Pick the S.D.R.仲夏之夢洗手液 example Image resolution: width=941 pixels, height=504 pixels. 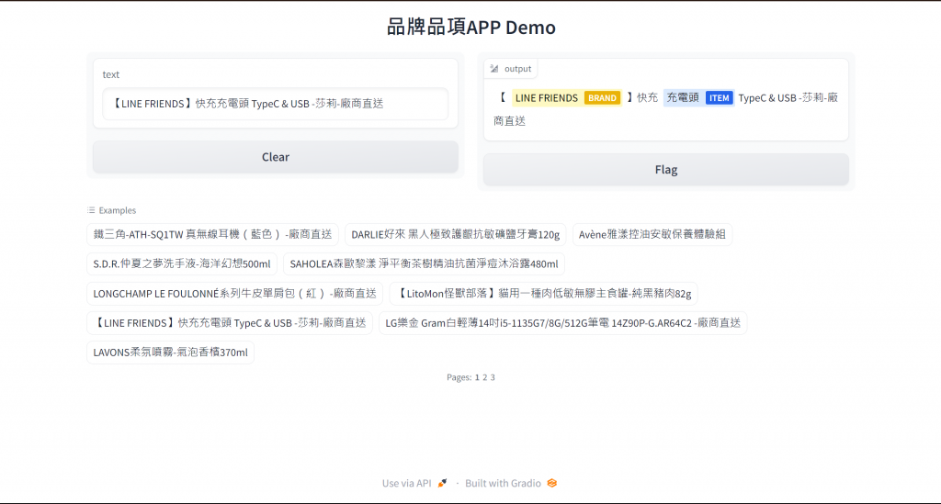pyautogui.click(x=182, y=263)
